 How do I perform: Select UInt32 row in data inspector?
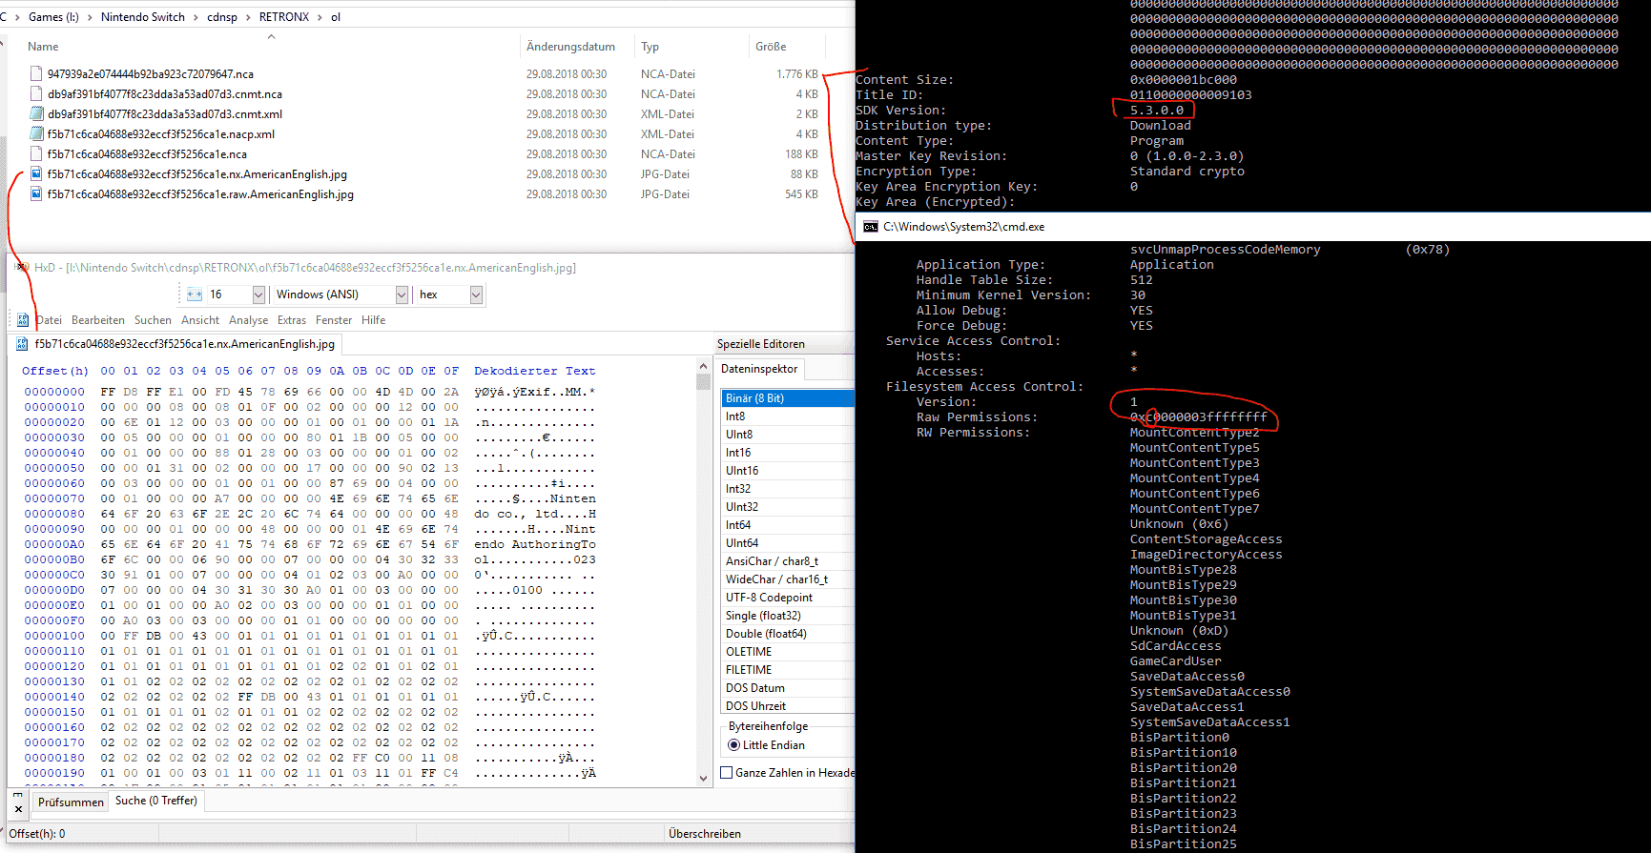pyautogui.click(x=788, y=507)
